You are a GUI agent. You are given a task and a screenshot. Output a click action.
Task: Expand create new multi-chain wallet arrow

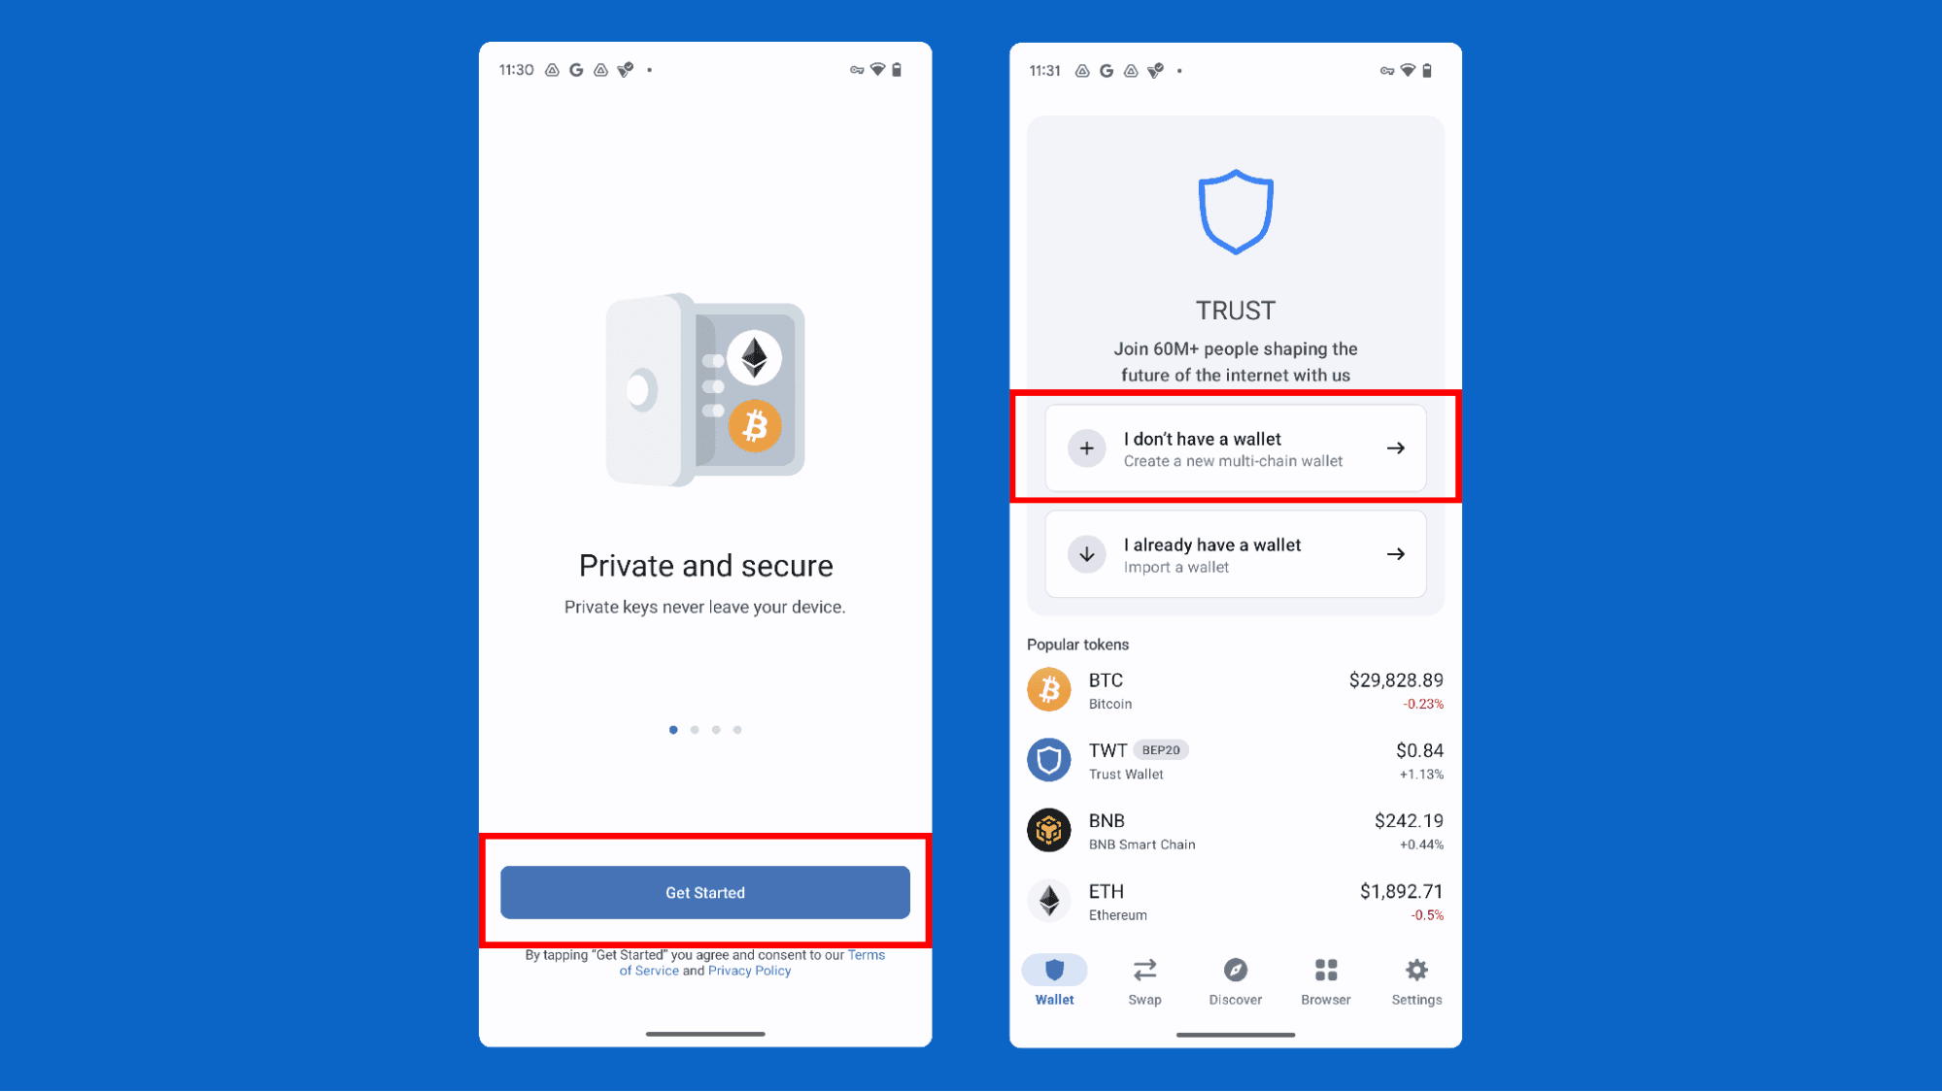click(1395, 448)
